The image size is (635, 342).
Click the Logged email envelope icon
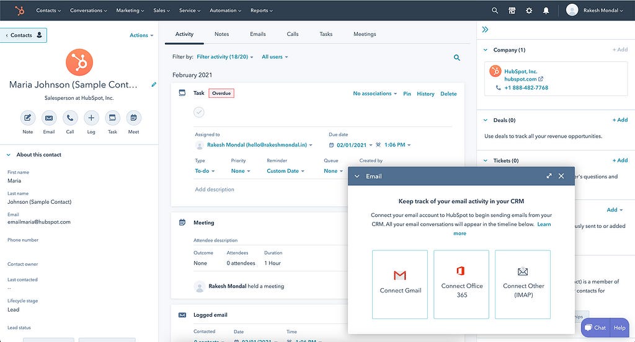pos(182,315)
